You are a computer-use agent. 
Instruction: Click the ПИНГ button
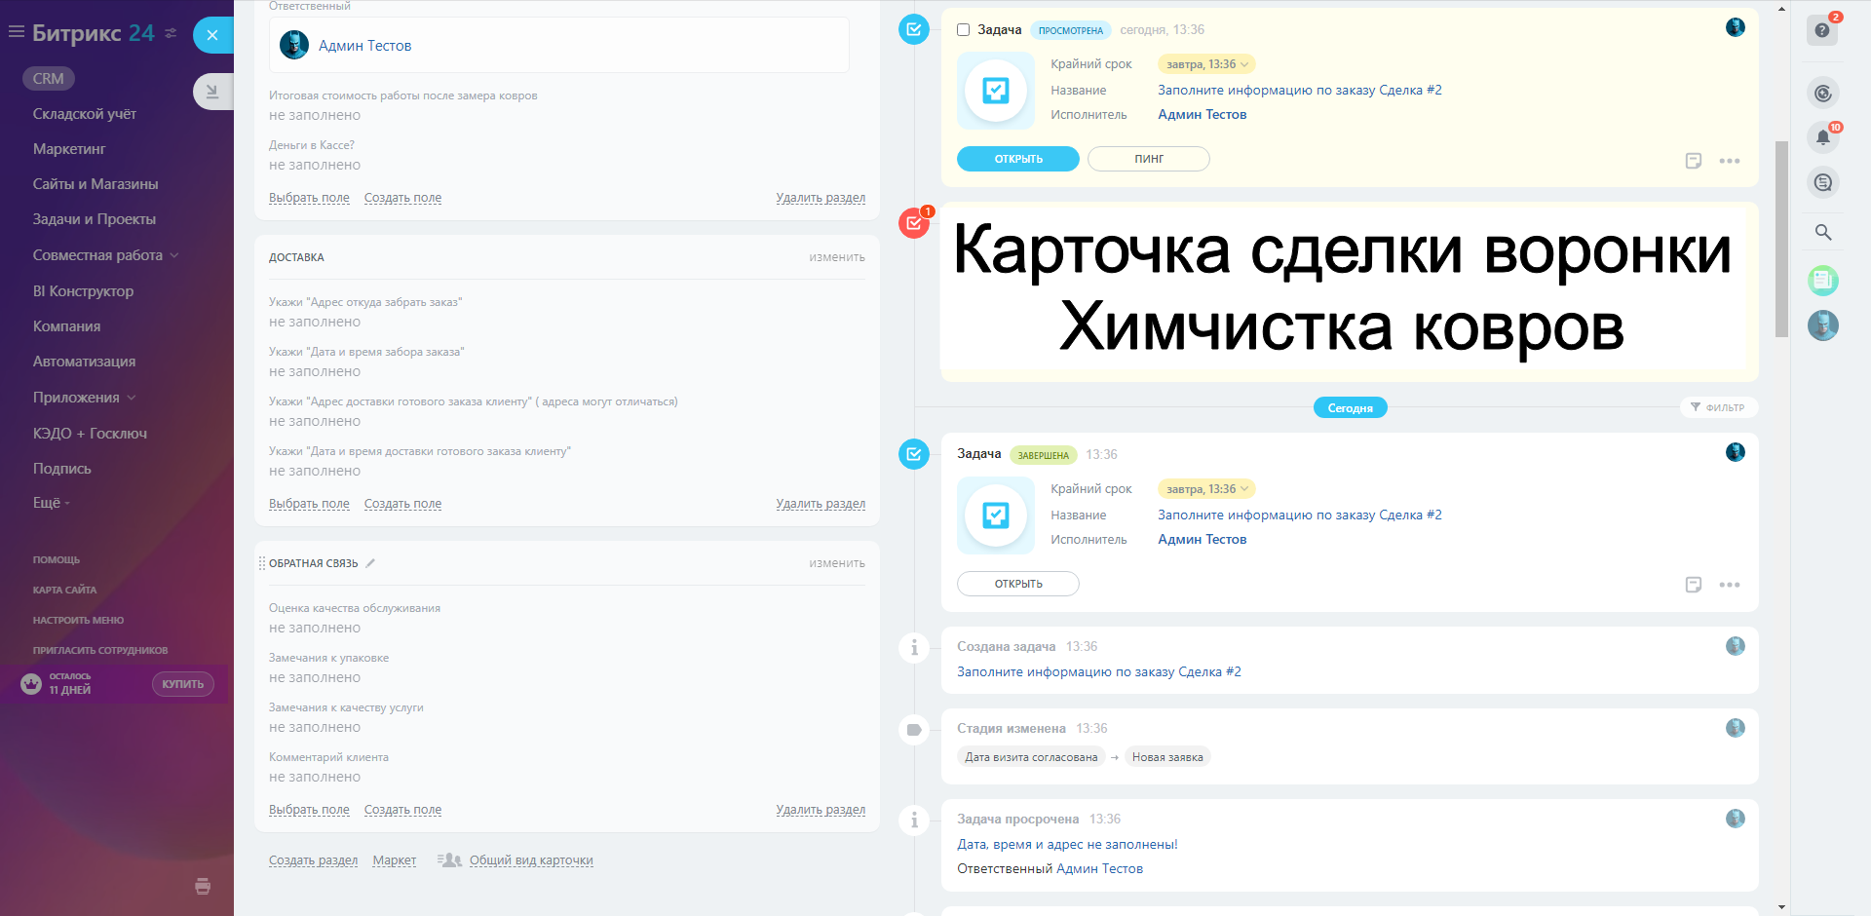1149,159
